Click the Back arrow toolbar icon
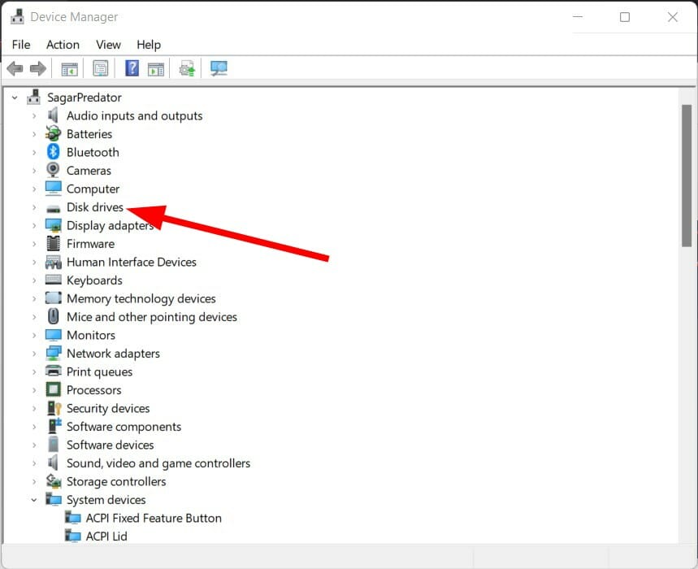Image resolution: width=698 pixels, height=569 pixels. [15, 68]
